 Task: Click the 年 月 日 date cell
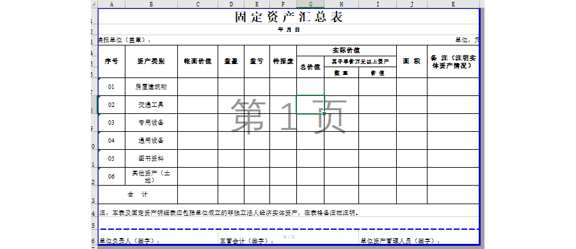(x=289, y=29)
